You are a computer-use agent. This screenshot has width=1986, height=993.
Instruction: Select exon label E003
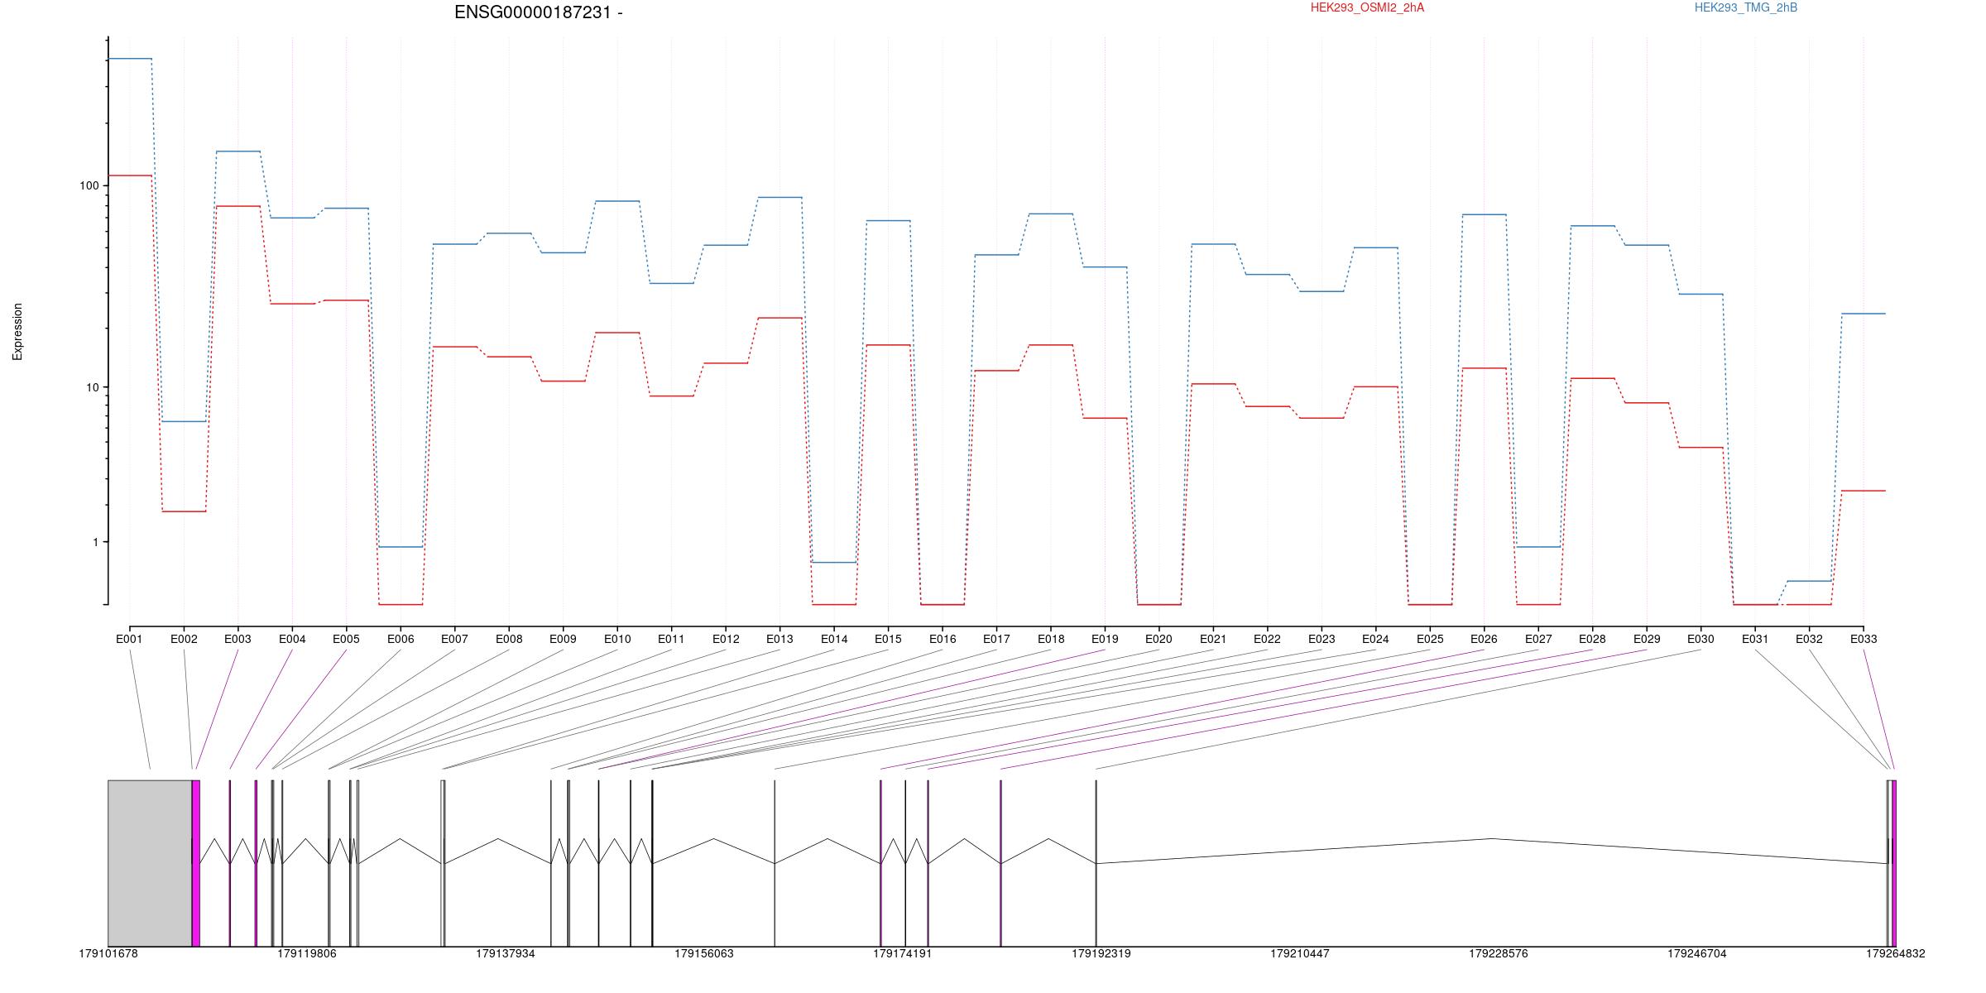237,639
